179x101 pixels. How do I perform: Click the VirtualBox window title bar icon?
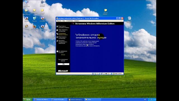(x=57, y=18)
